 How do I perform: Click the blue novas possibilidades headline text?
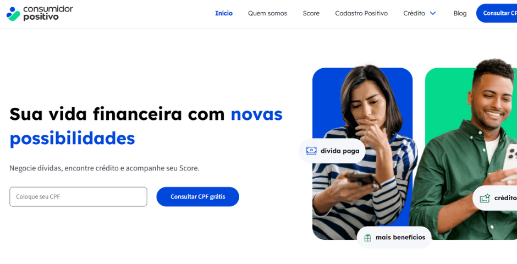click(146, 127)
